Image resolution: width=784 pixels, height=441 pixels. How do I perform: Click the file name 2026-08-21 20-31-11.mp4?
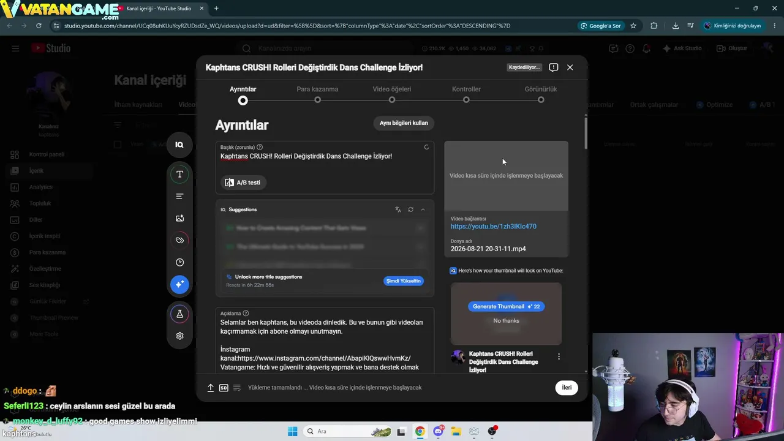488,249
